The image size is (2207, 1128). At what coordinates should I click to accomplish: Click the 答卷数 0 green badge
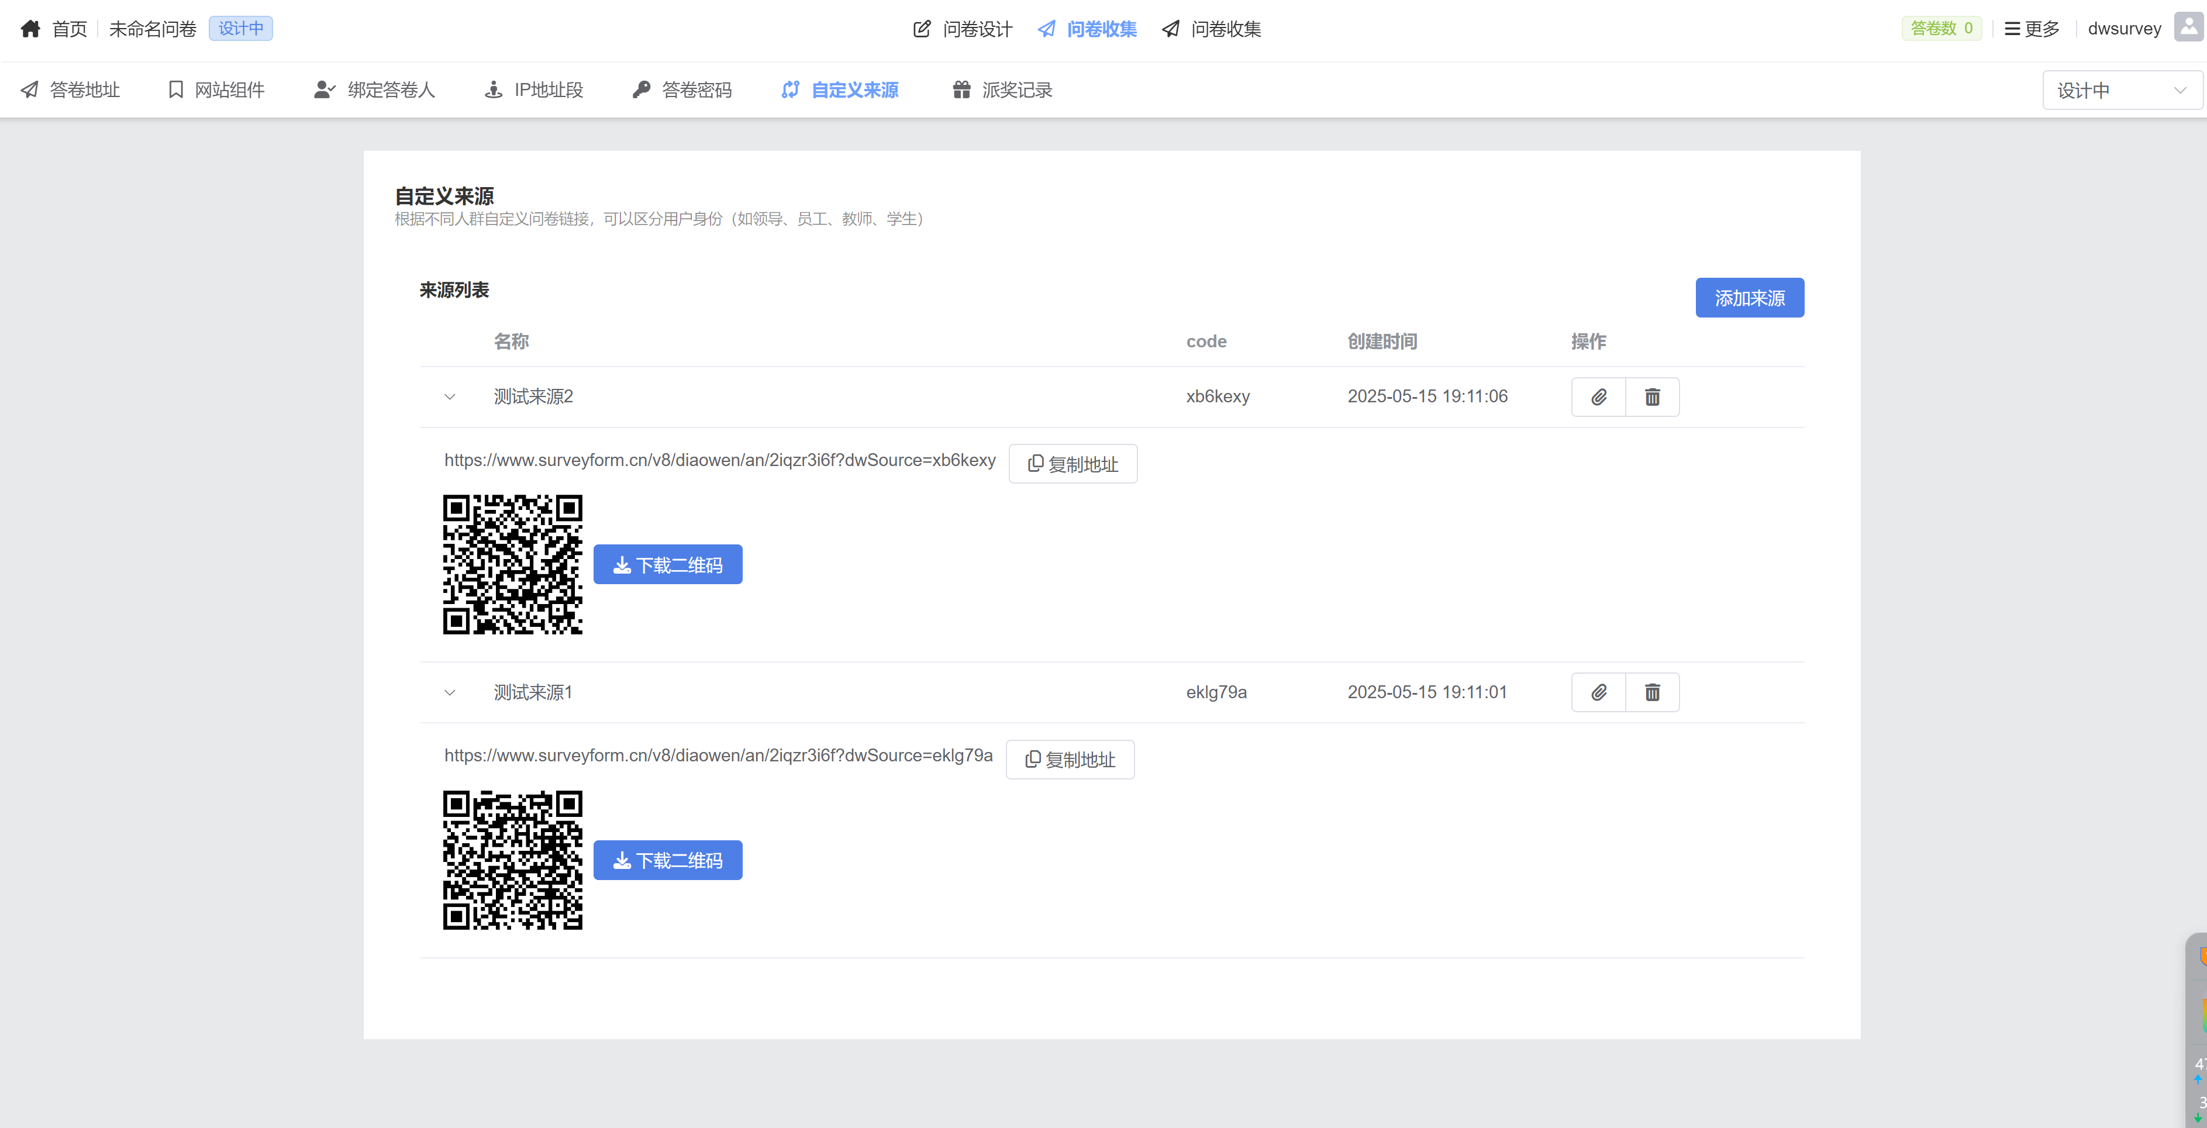pos(1940,28)
